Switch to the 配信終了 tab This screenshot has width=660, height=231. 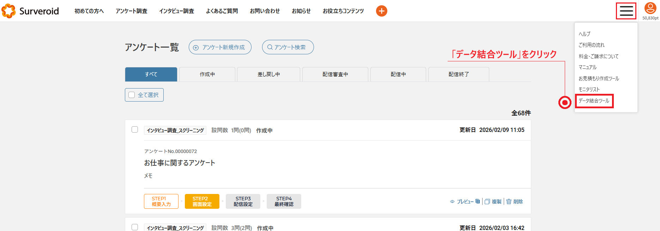(458, 74)
